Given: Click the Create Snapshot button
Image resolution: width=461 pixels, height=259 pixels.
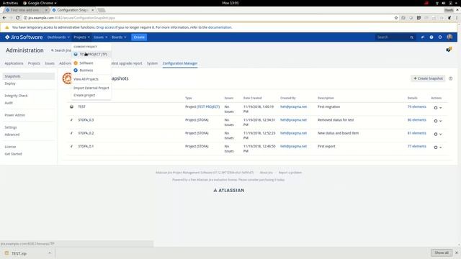Looking at the screenshot, I should tap(428, 78).
